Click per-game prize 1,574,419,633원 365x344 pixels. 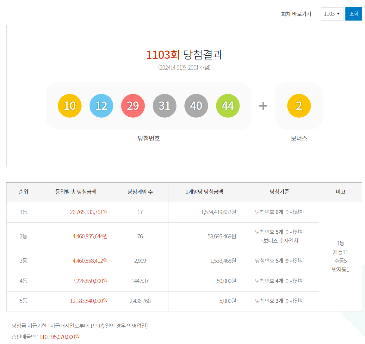click(219, 212)
